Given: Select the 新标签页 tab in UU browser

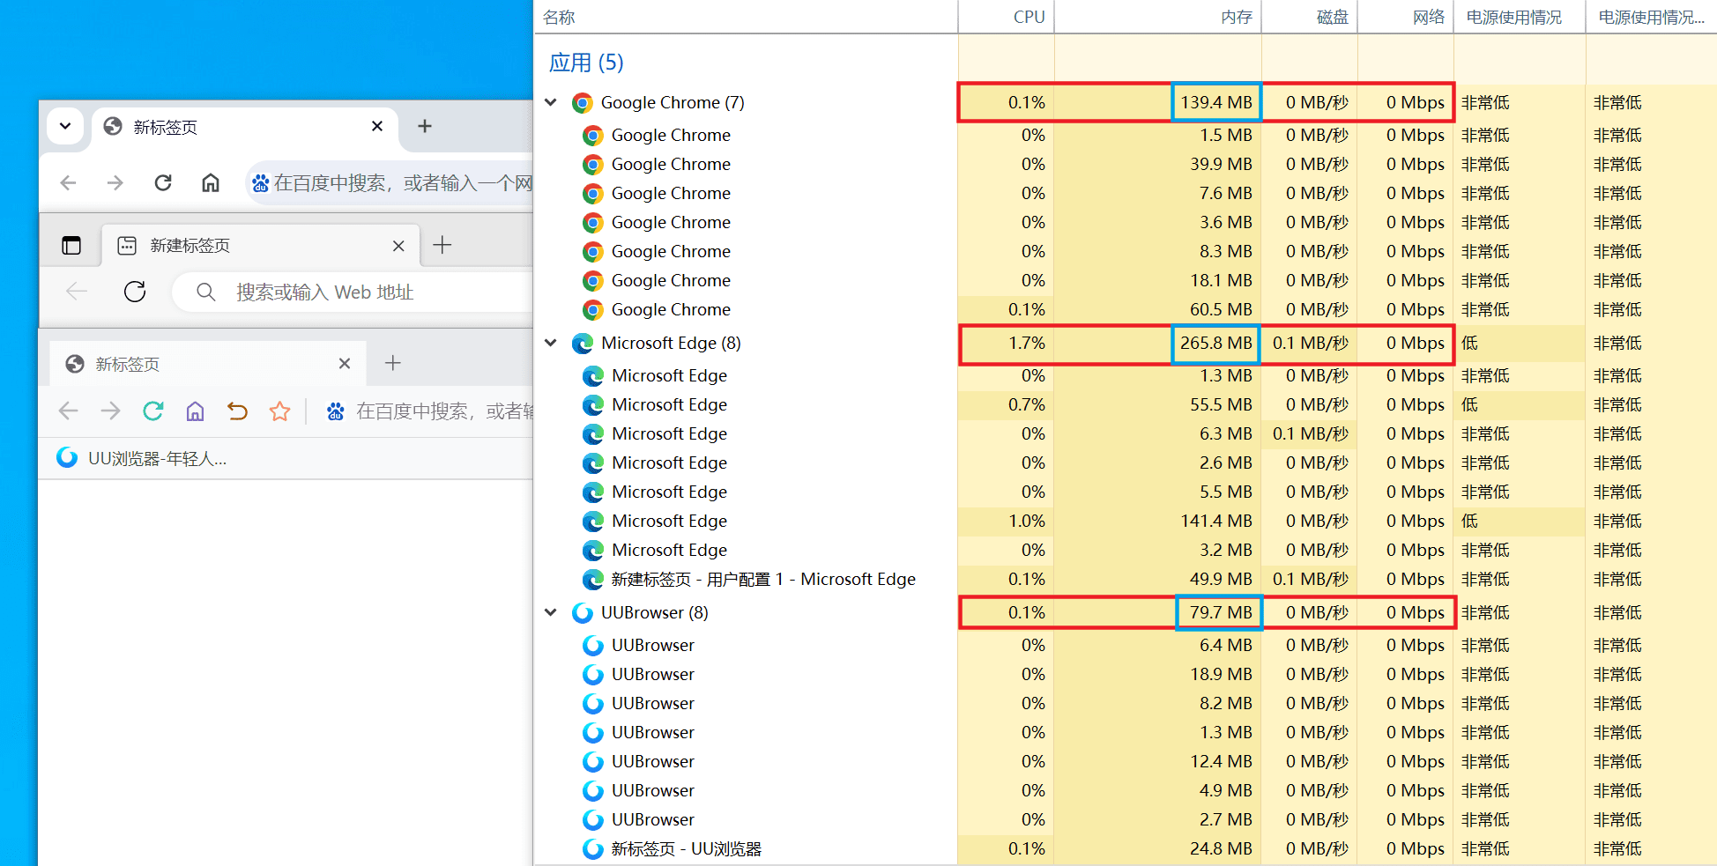Looking at the screenshot, I should point(208,364).
